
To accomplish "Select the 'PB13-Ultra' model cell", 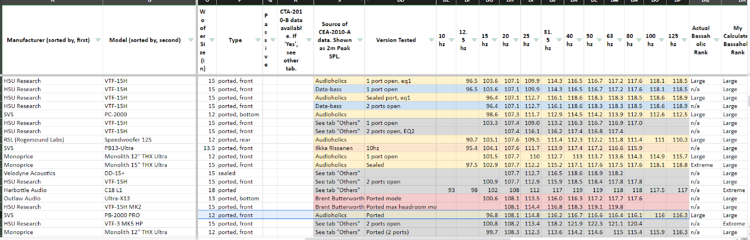I will [x=149, y=148].
